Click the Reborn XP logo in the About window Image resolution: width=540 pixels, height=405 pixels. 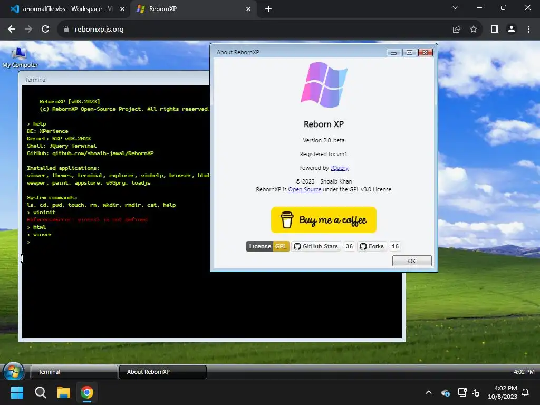tap(324, 85)
